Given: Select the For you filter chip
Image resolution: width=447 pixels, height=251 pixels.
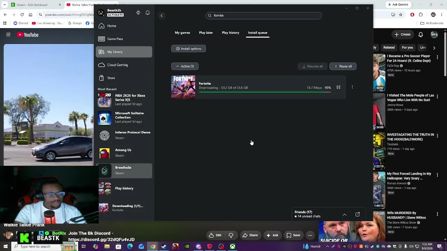Looking at the screenshot, I should point(407,47).
